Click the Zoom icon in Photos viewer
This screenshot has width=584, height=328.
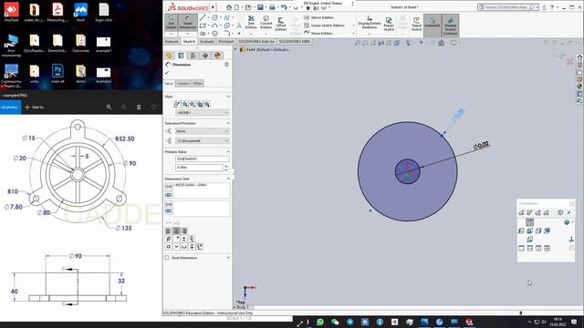tap(109, 108)
